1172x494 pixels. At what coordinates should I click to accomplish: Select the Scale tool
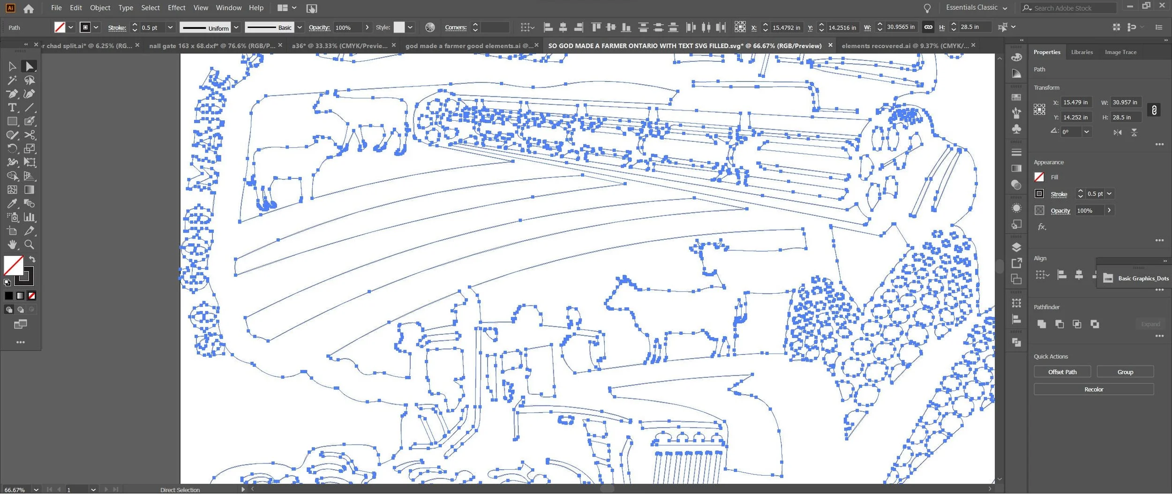(29, 149)
